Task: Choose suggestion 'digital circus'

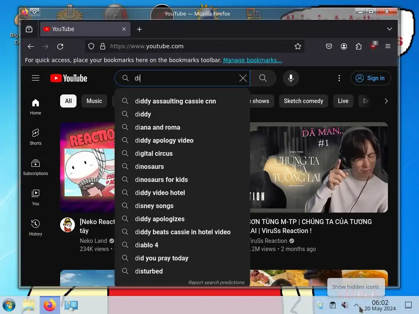Action: pyautogui.click(x=182, y=153)
